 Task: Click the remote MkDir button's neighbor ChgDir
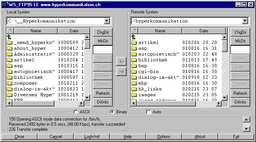coord(240,32)
